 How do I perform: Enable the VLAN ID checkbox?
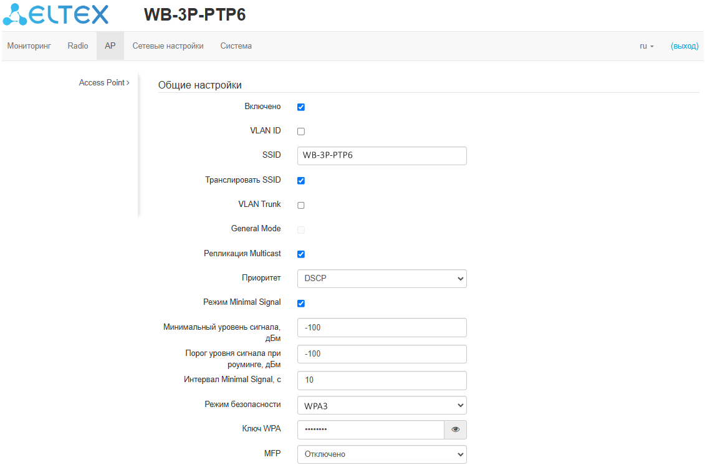[301, 132]
